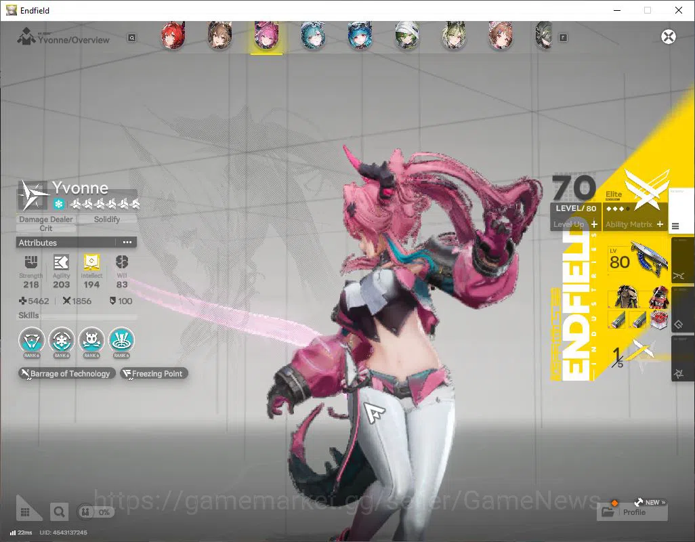This screenshot has height=542, width=695.
Task: Click the cryo snowflake element icon
Action: [x=59, y=204]
